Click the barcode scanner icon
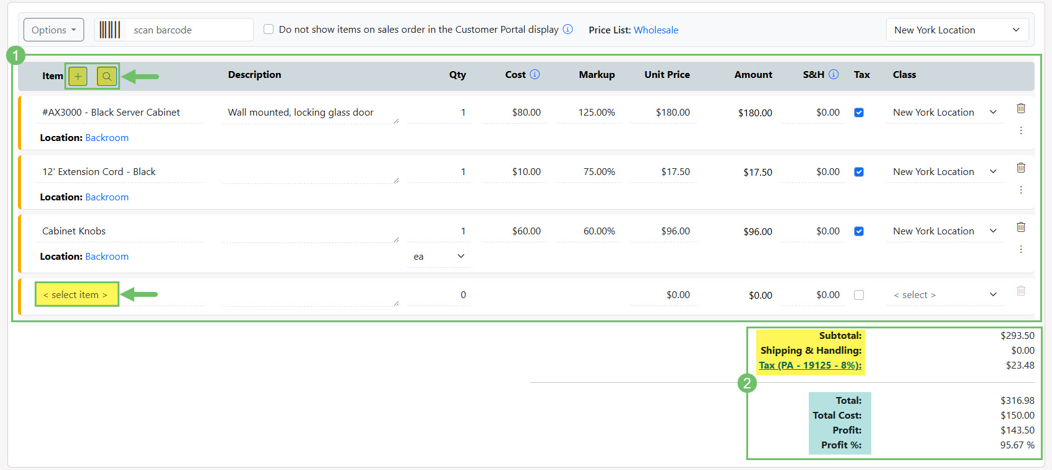Image resolution: width=1052 pixels, height=470 pixels. (110, 30)
